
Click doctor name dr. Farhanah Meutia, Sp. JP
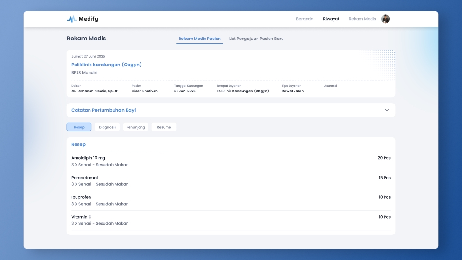95,91
